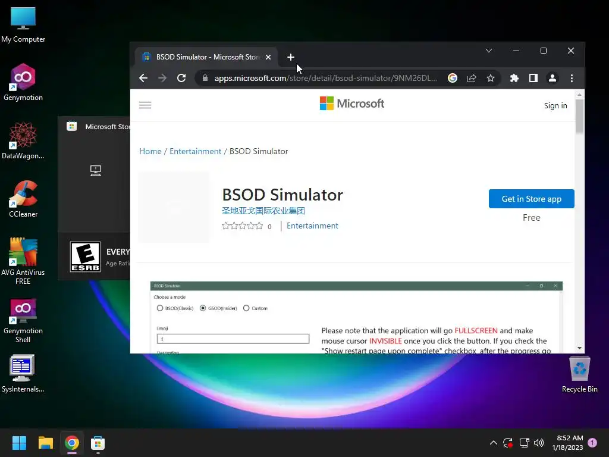
Task: Open File Explorer from the taskbar
Action: pyautogui.click(x=45, y=443)
